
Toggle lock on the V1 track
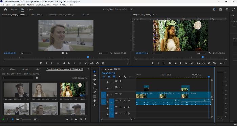[x=108, y=95]
